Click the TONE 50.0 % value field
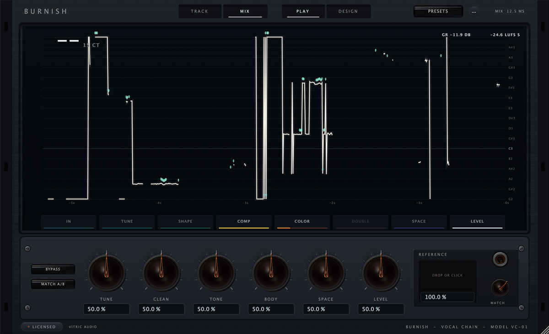 point(216,309)
